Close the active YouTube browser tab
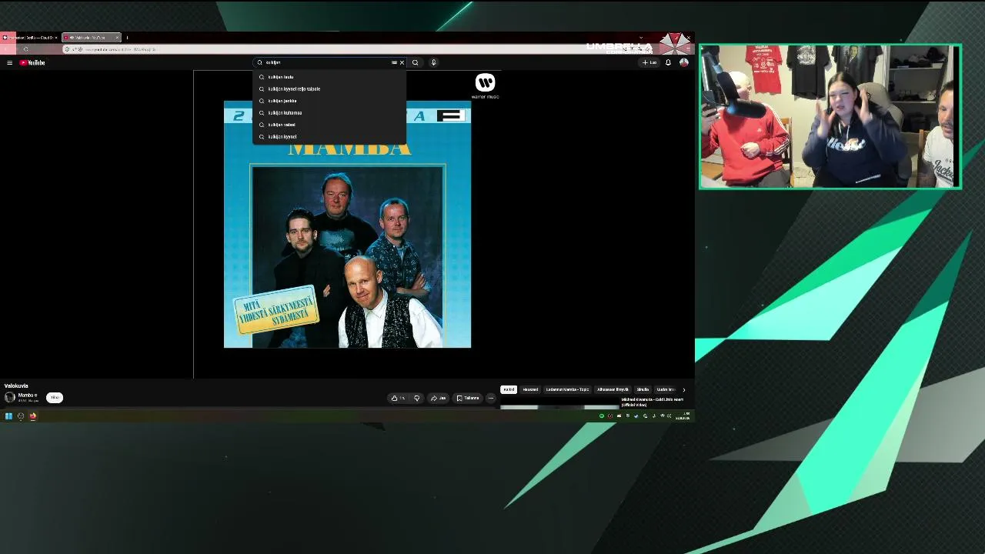Image resolution: width=985 pixels, height=554 pixels. click(x=117, y=37)
